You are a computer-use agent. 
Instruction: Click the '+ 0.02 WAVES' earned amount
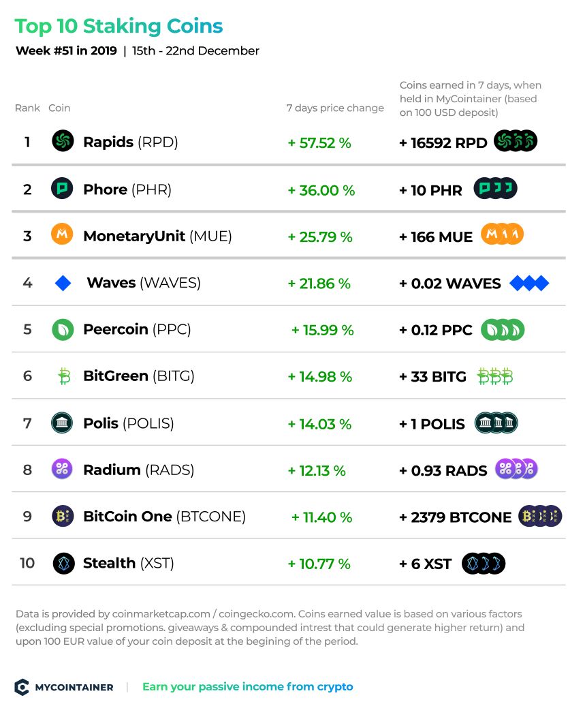[x=450, y=284]
